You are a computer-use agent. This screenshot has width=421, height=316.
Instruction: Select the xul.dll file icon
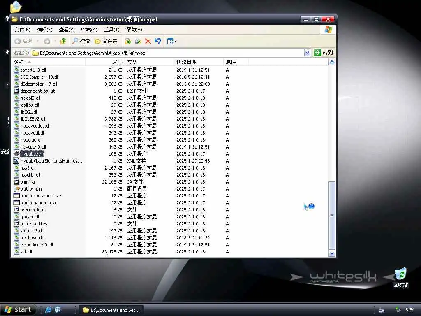(16, 252)
